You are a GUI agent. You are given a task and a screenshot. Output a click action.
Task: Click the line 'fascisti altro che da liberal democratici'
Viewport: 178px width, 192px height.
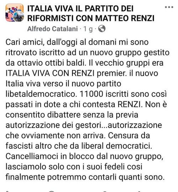click(x=79, y=146)
